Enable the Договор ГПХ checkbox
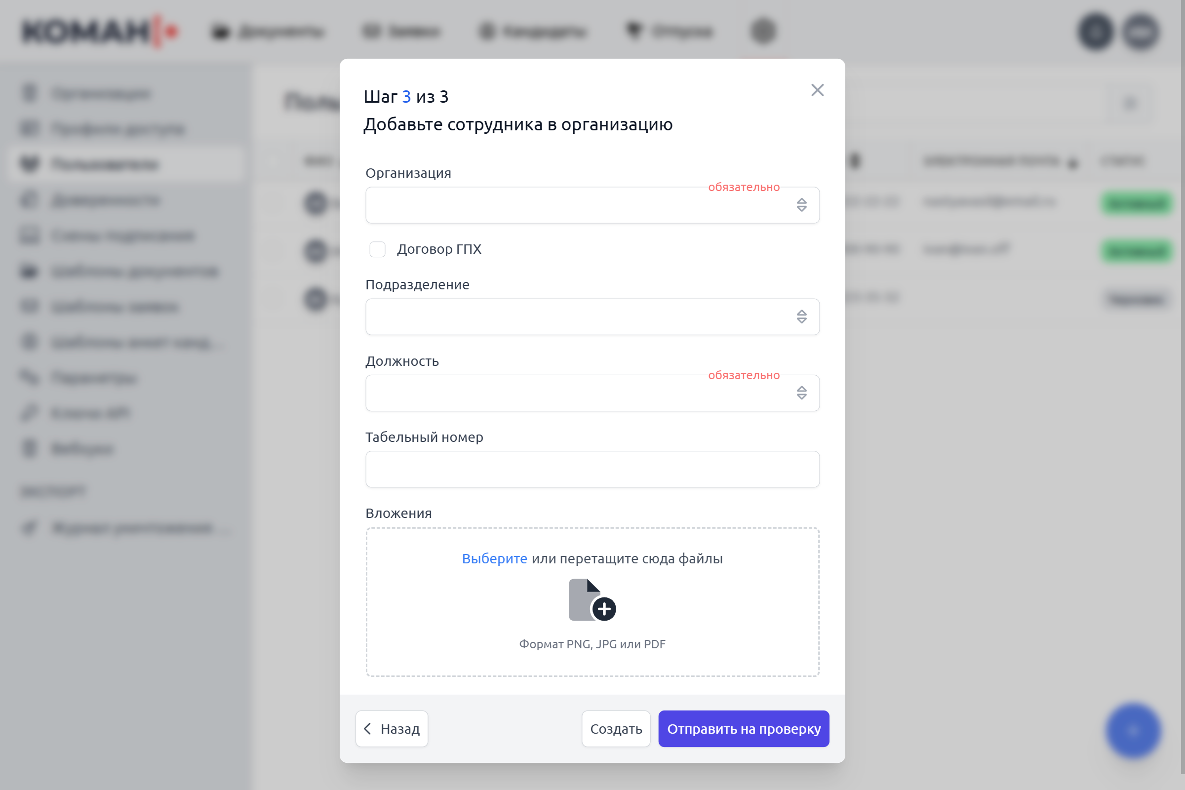The image size is (1185, 790). pos(377,249)
